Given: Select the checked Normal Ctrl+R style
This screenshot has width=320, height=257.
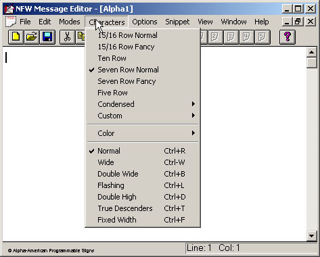Looking at the screenshot, I should (143, 151).
